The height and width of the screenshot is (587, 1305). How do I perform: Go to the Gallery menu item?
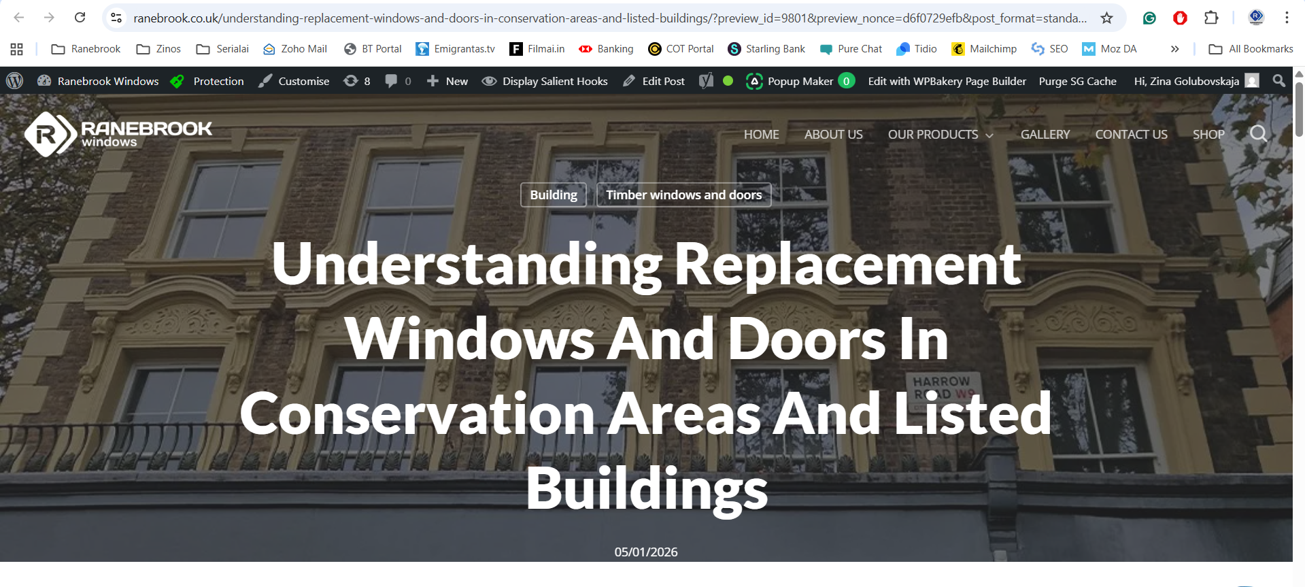[x=1045, y=135]
